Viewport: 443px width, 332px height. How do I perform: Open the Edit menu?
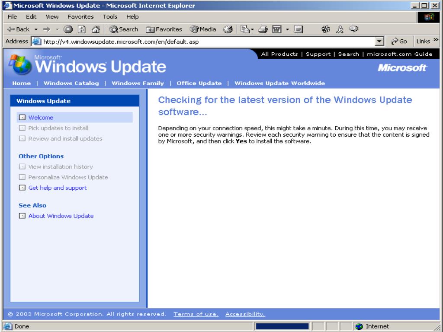(31, 17)
